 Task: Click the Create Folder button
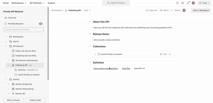pyautogui.click(x=35, y=100)
